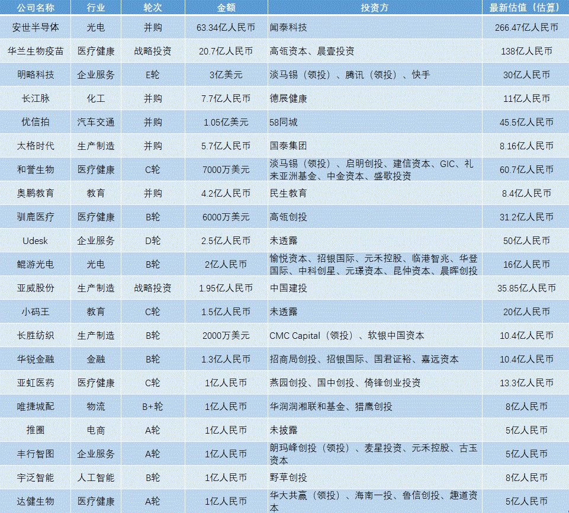Click company name 驯鹿医疗

[35, 217]
